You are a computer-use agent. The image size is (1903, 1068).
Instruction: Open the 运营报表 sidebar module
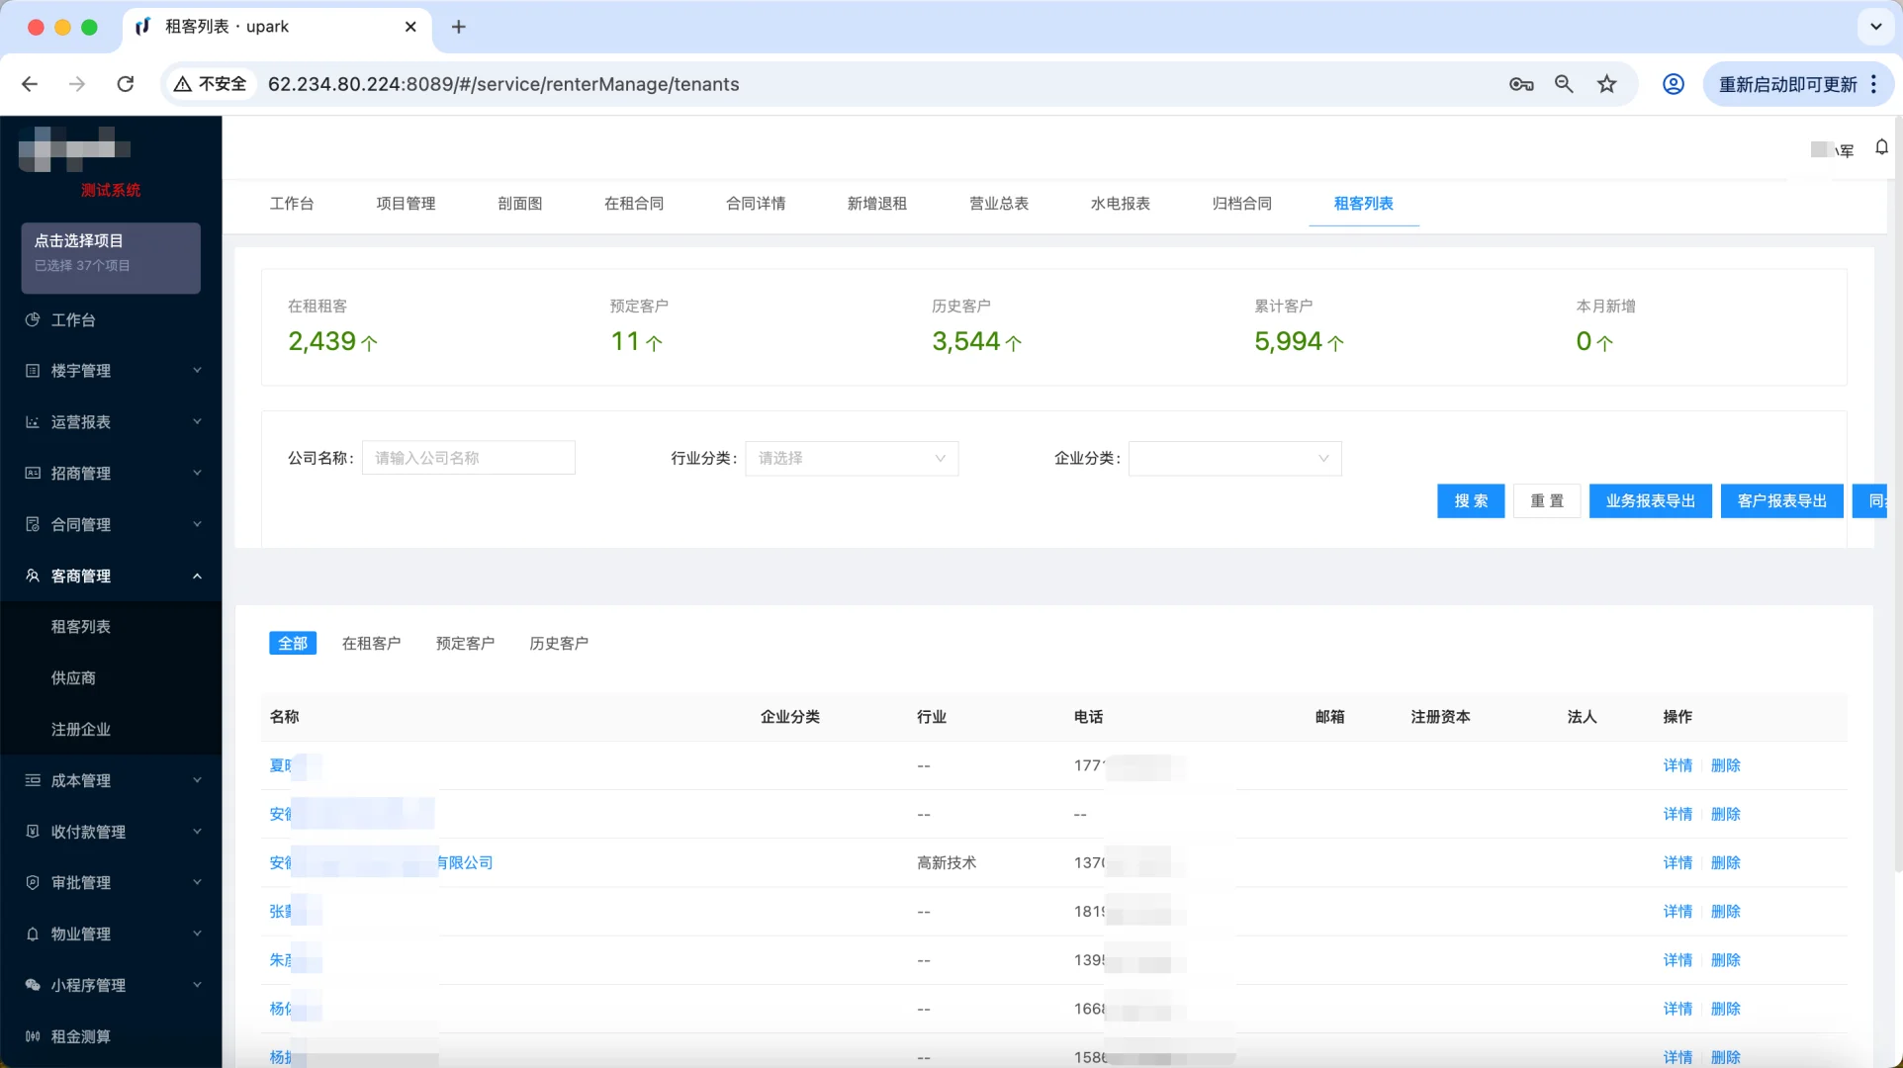(x=82, y=422)
